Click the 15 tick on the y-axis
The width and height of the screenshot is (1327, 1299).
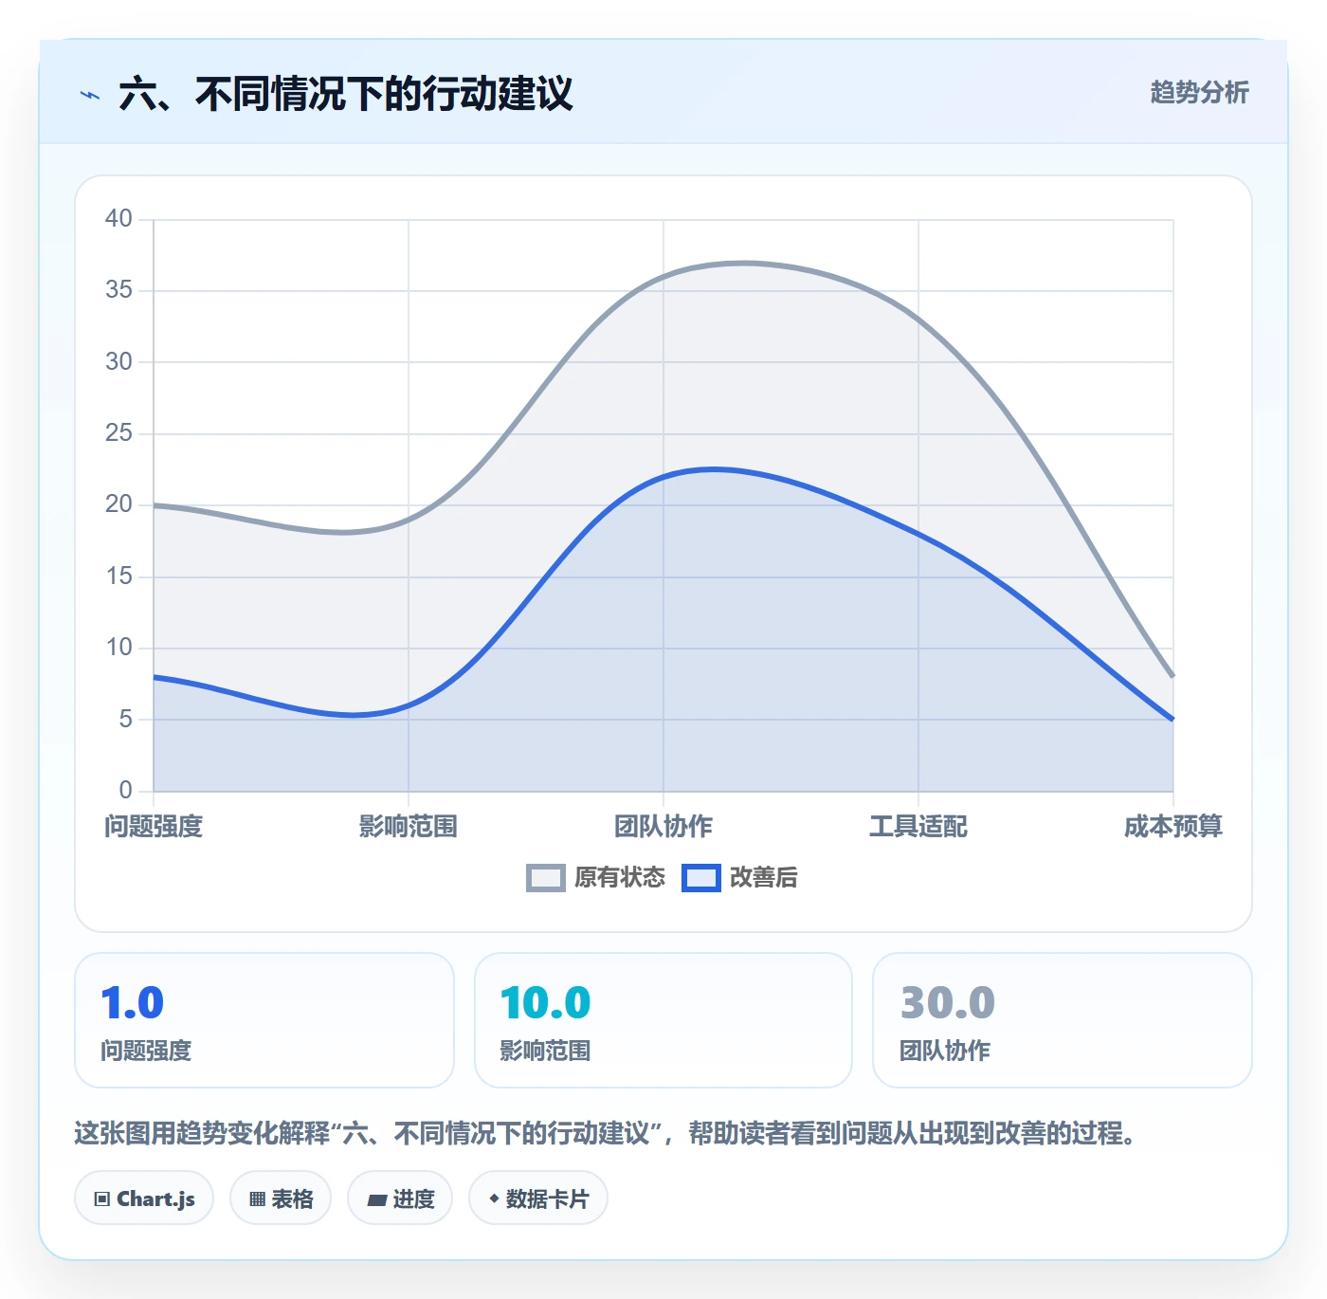[x=118, y=576]
